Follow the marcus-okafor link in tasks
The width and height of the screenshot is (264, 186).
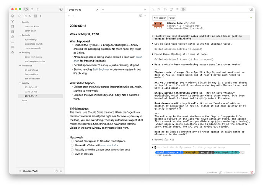click(109, 146)
